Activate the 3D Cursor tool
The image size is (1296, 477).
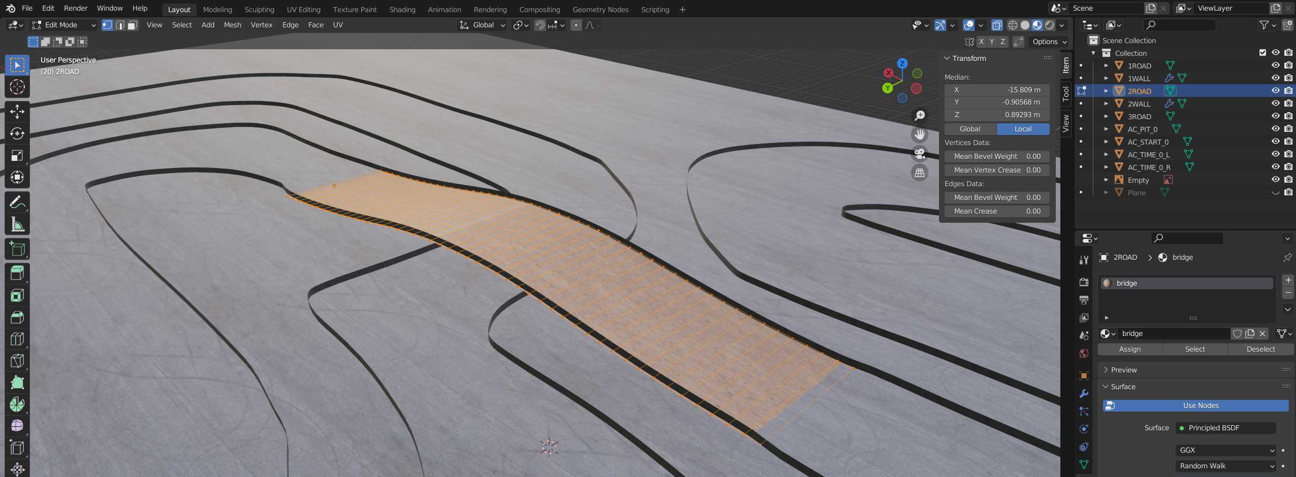click(x=17, y=87)
